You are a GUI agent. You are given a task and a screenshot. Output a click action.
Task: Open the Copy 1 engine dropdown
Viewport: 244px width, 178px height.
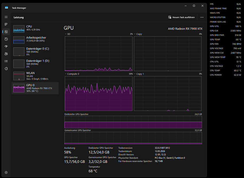139,74
